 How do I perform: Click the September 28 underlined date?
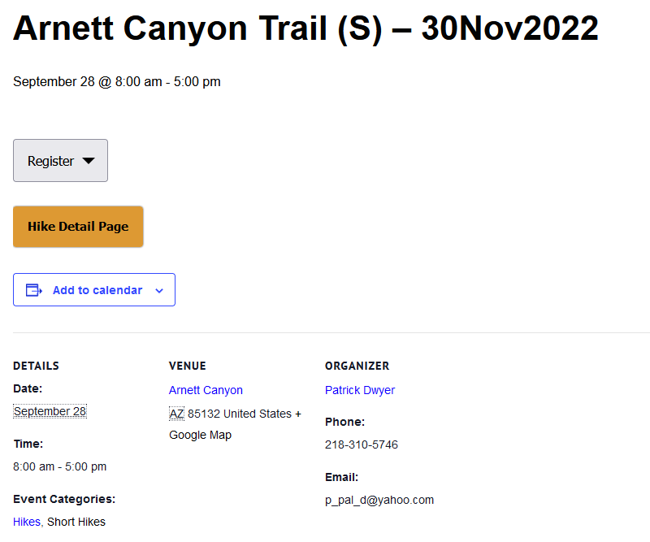(x=50, y=411)
